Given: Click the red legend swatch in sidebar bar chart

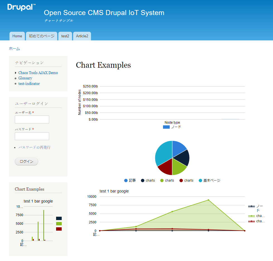Looking at the screenshot, I should coord(59,229).
